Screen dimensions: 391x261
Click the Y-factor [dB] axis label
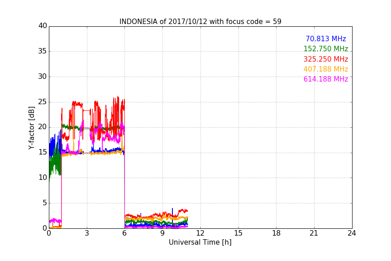tap(31, 128)
